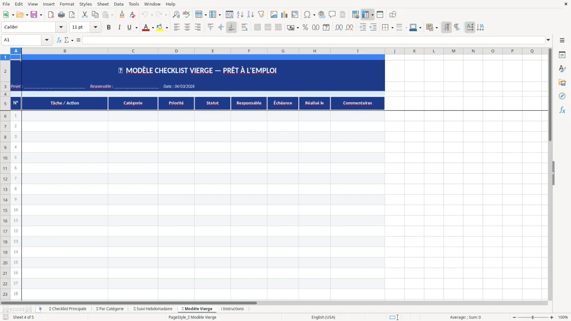Open the Calibri font name dropdown

(61, 28)
